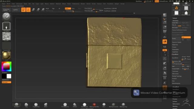Toggle Mrgb paint mode
Viewport: 194px width, 109px height.
(x=47, y=8)
